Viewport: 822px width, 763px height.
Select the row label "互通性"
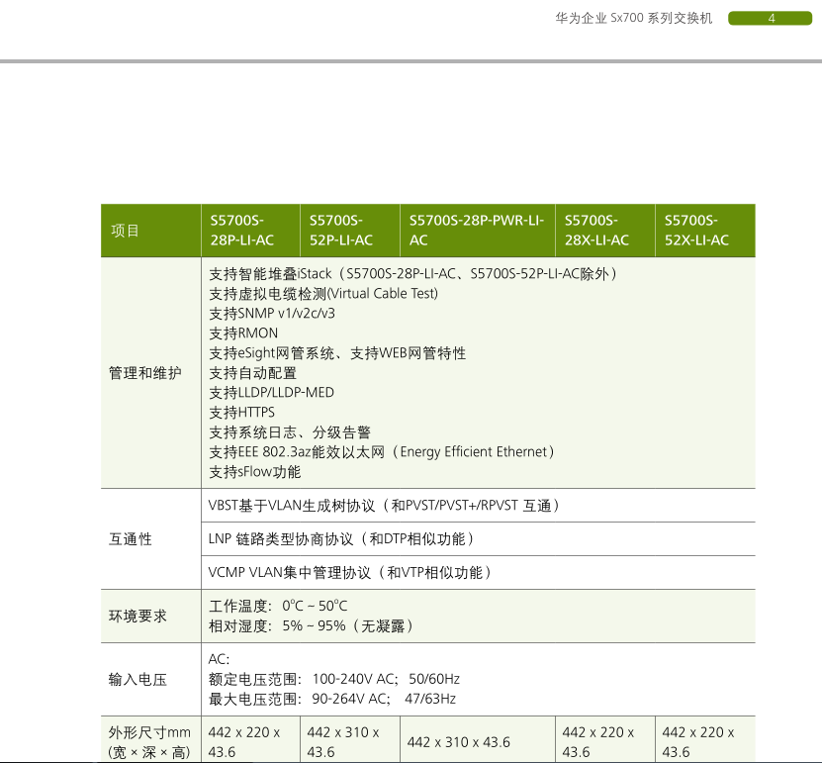[131, 539]
